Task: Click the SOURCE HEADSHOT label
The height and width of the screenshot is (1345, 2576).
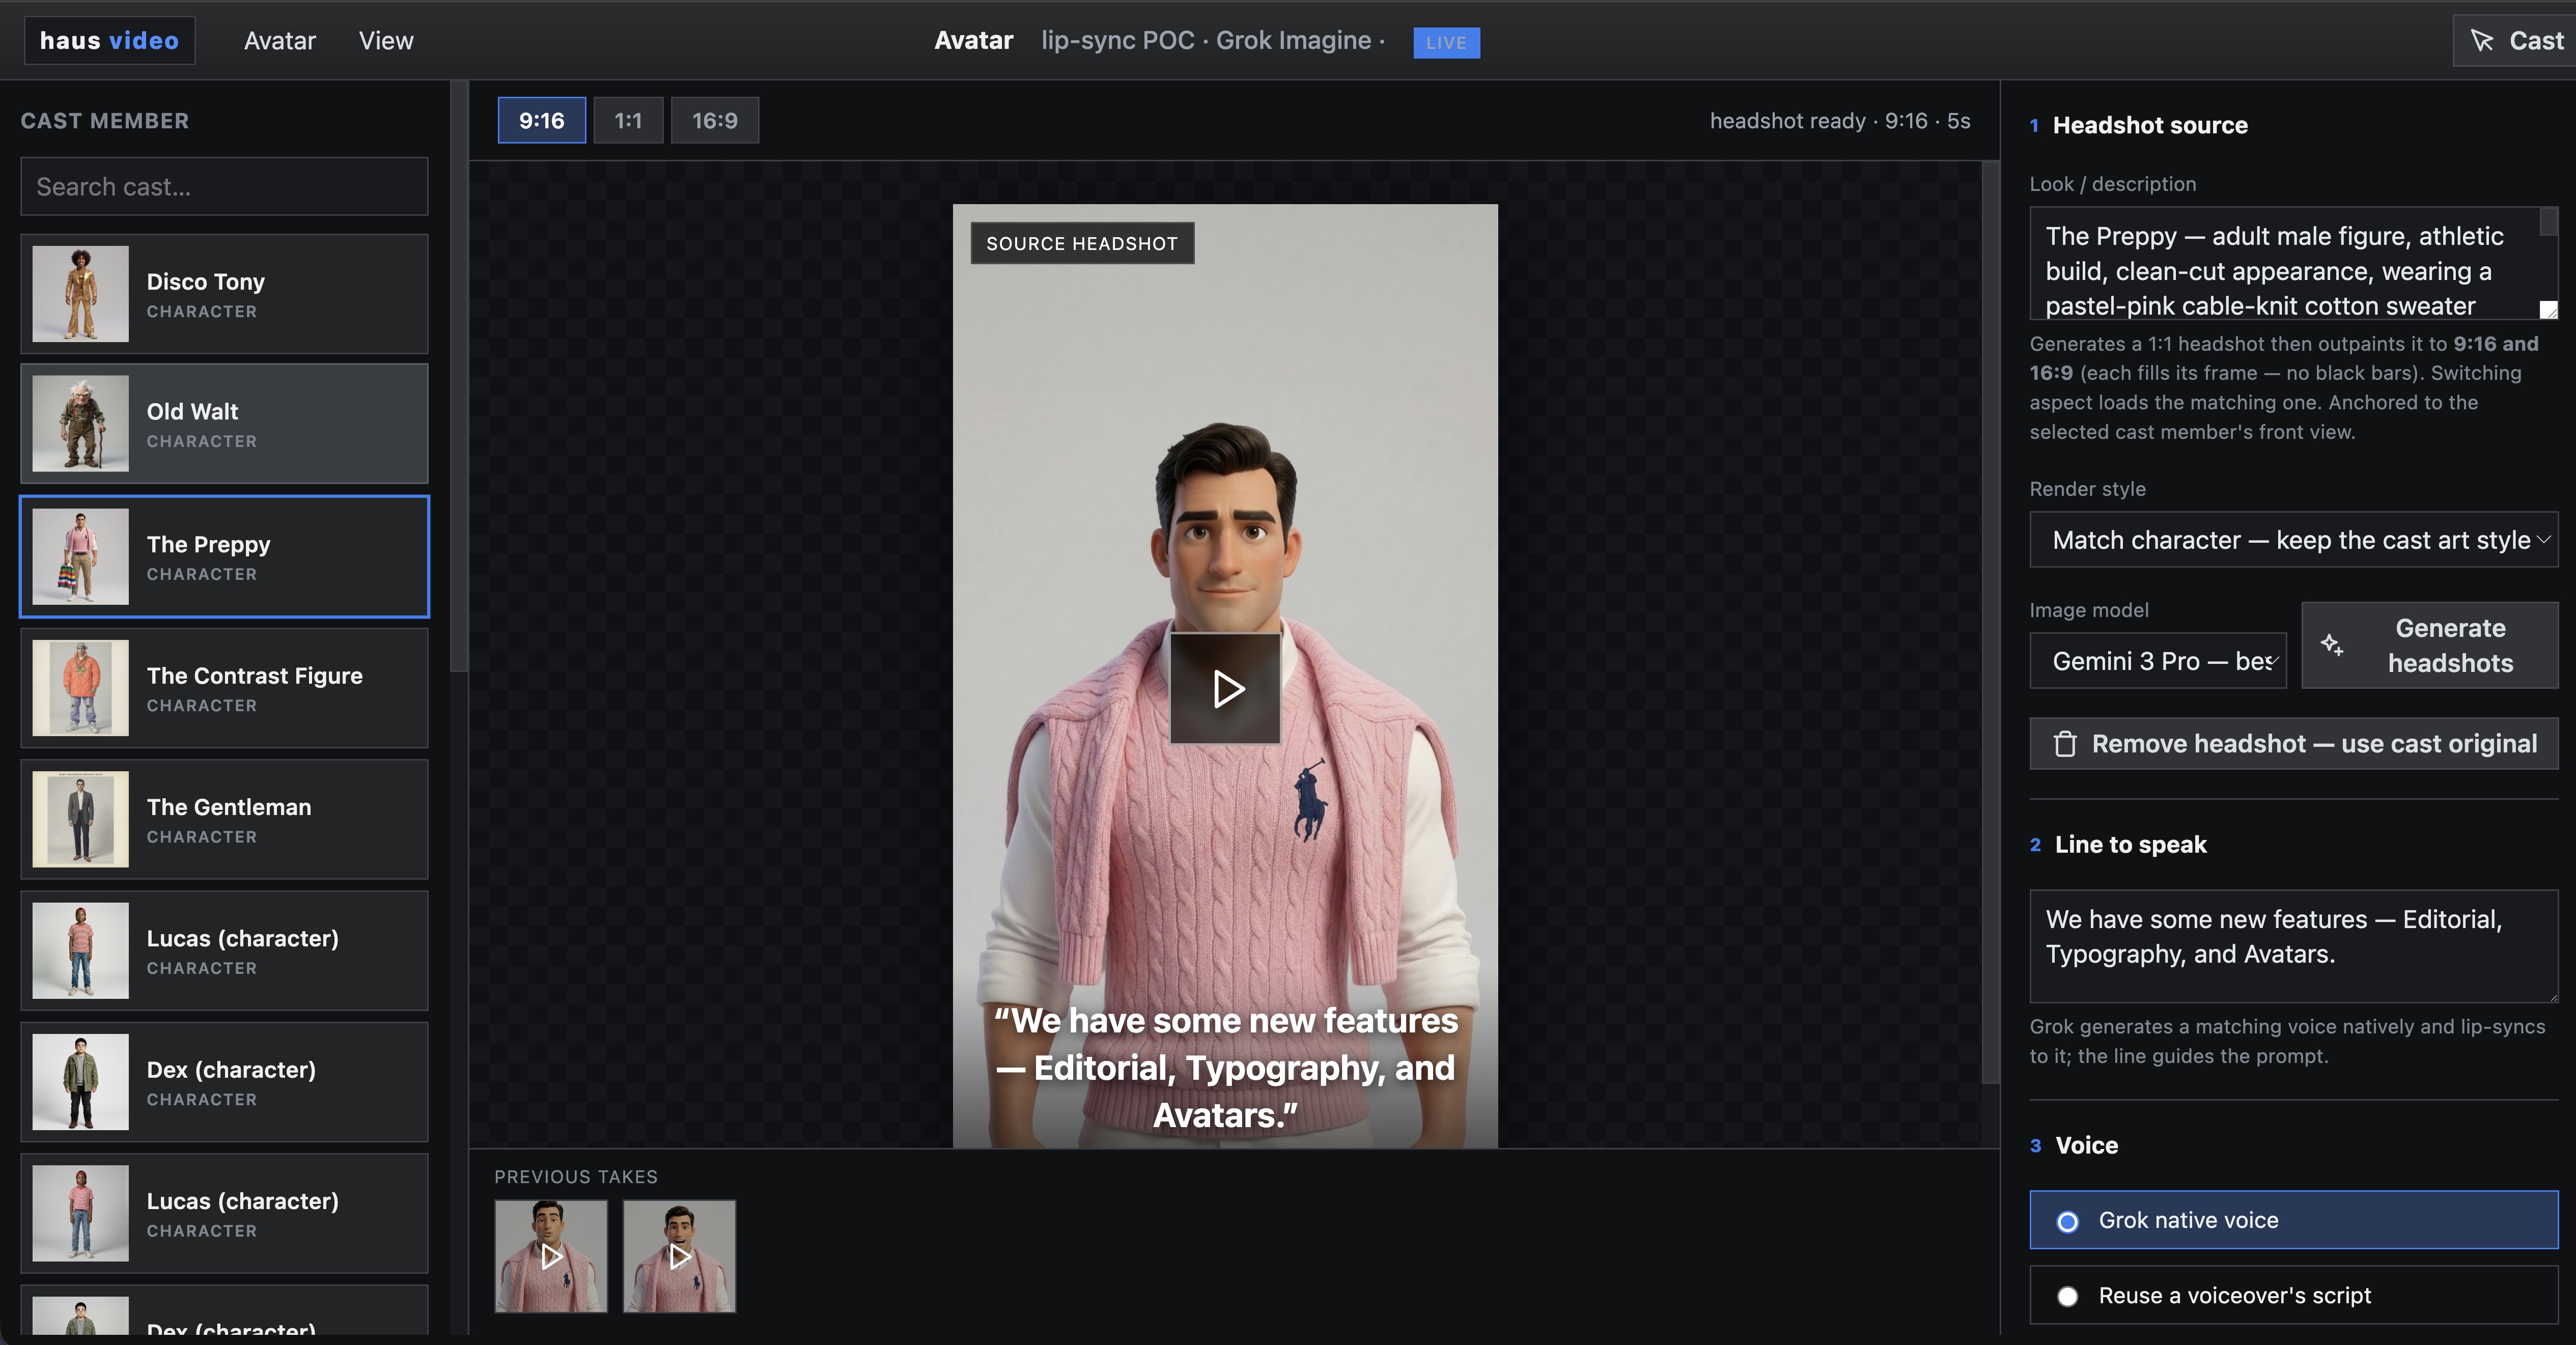Action: pyautogui.click(x=1082, y=243)
